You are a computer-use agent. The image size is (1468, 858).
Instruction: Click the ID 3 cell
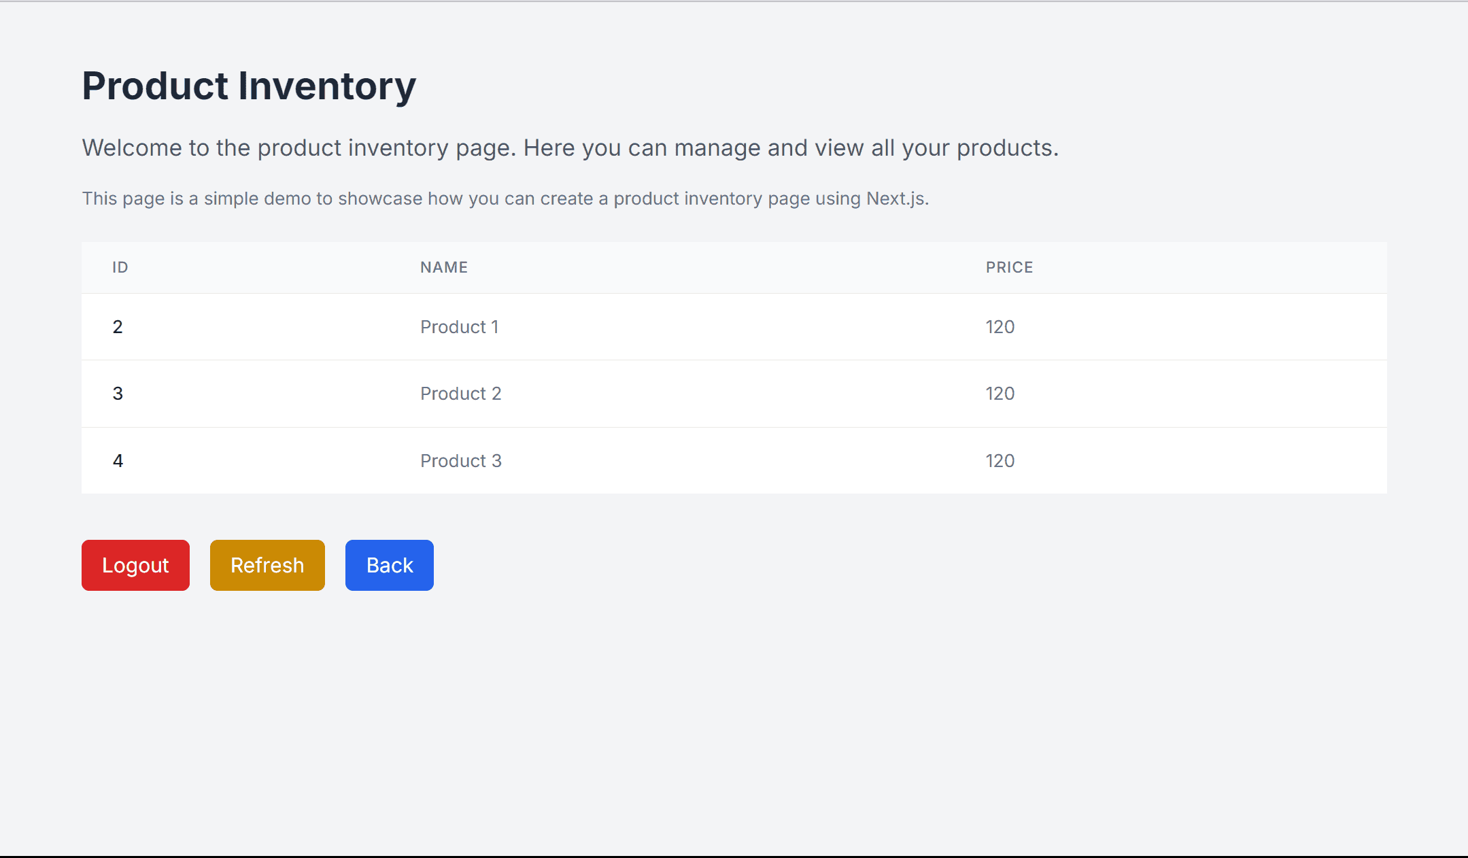(118, 394)
